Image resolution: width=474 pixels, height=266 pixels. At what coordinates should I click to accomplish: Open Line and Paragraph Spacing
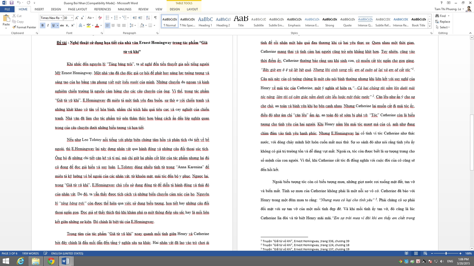(x=132, y=25)
